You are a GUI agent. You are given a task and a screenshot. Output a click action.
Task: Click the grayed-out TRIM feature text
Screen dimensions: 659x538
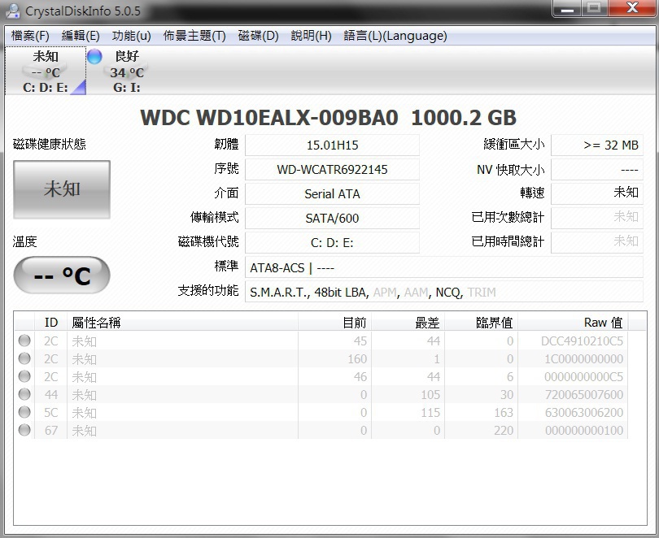482,292
